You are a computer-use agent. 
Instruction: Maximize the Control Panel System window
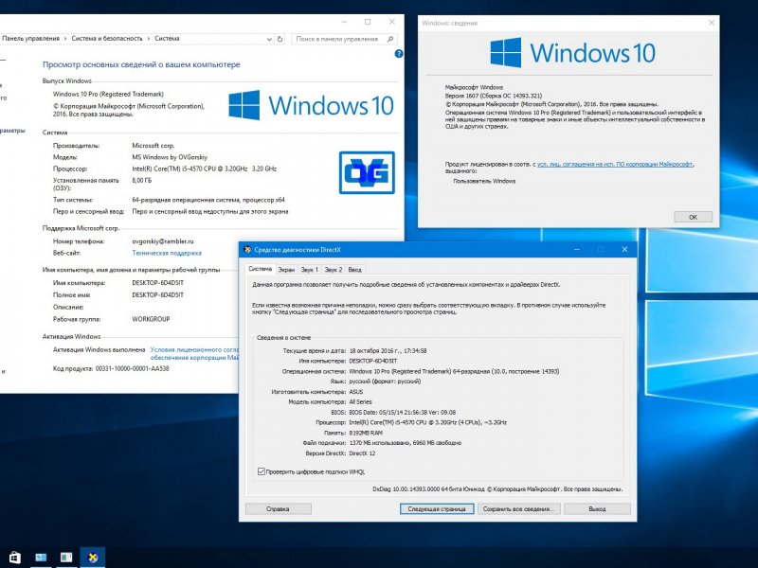pyautogui.click(x=368, y=22)
